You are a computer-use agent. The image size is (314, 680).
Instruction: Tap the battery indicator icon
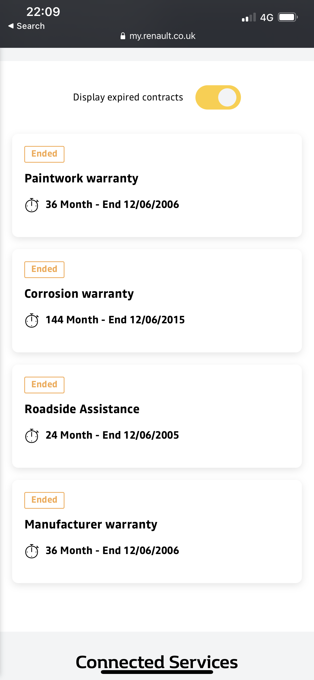pyautogui.click(x=287, y=17)
